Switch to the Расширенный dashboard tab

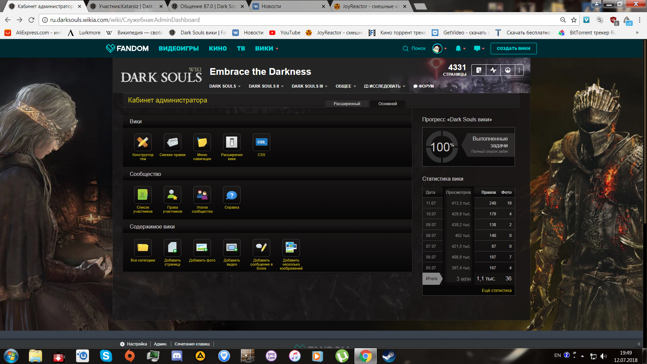[x=347, y=104]
